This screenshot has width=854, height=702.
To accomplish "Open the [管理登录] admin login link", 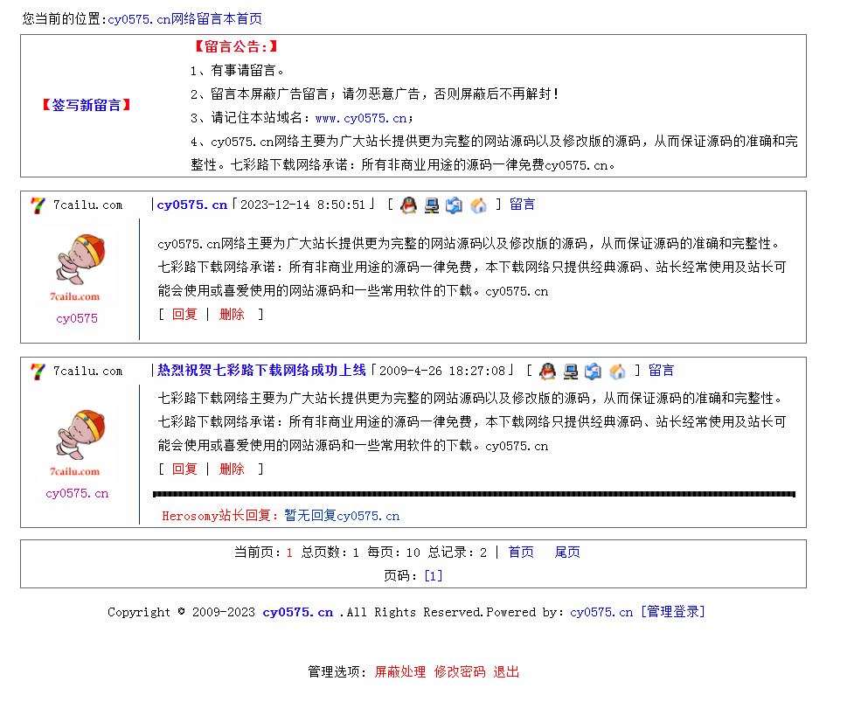I will (x=673, y=612).
